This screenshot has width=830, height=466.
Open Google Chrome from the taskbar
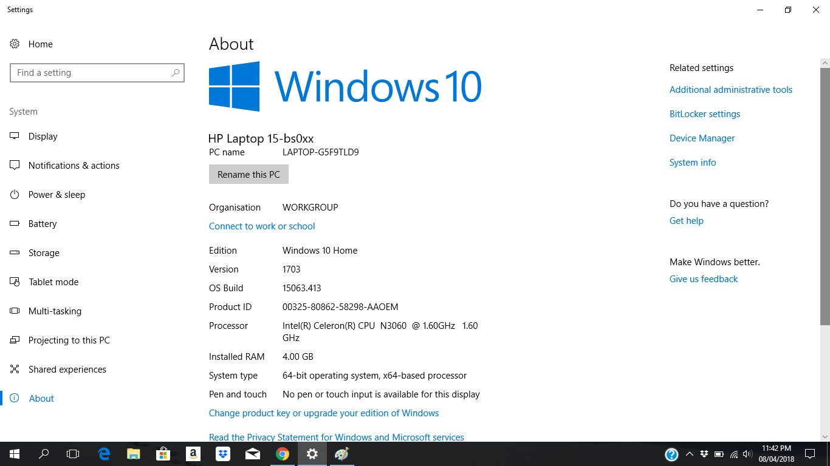click(282, 453)
